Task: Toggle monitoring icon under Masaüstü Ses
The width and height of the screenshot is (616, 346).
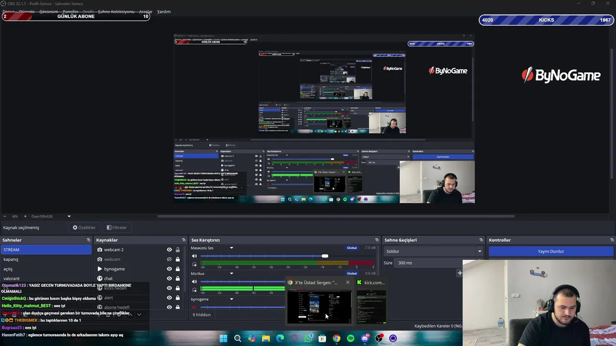Action: click(194, 264)
